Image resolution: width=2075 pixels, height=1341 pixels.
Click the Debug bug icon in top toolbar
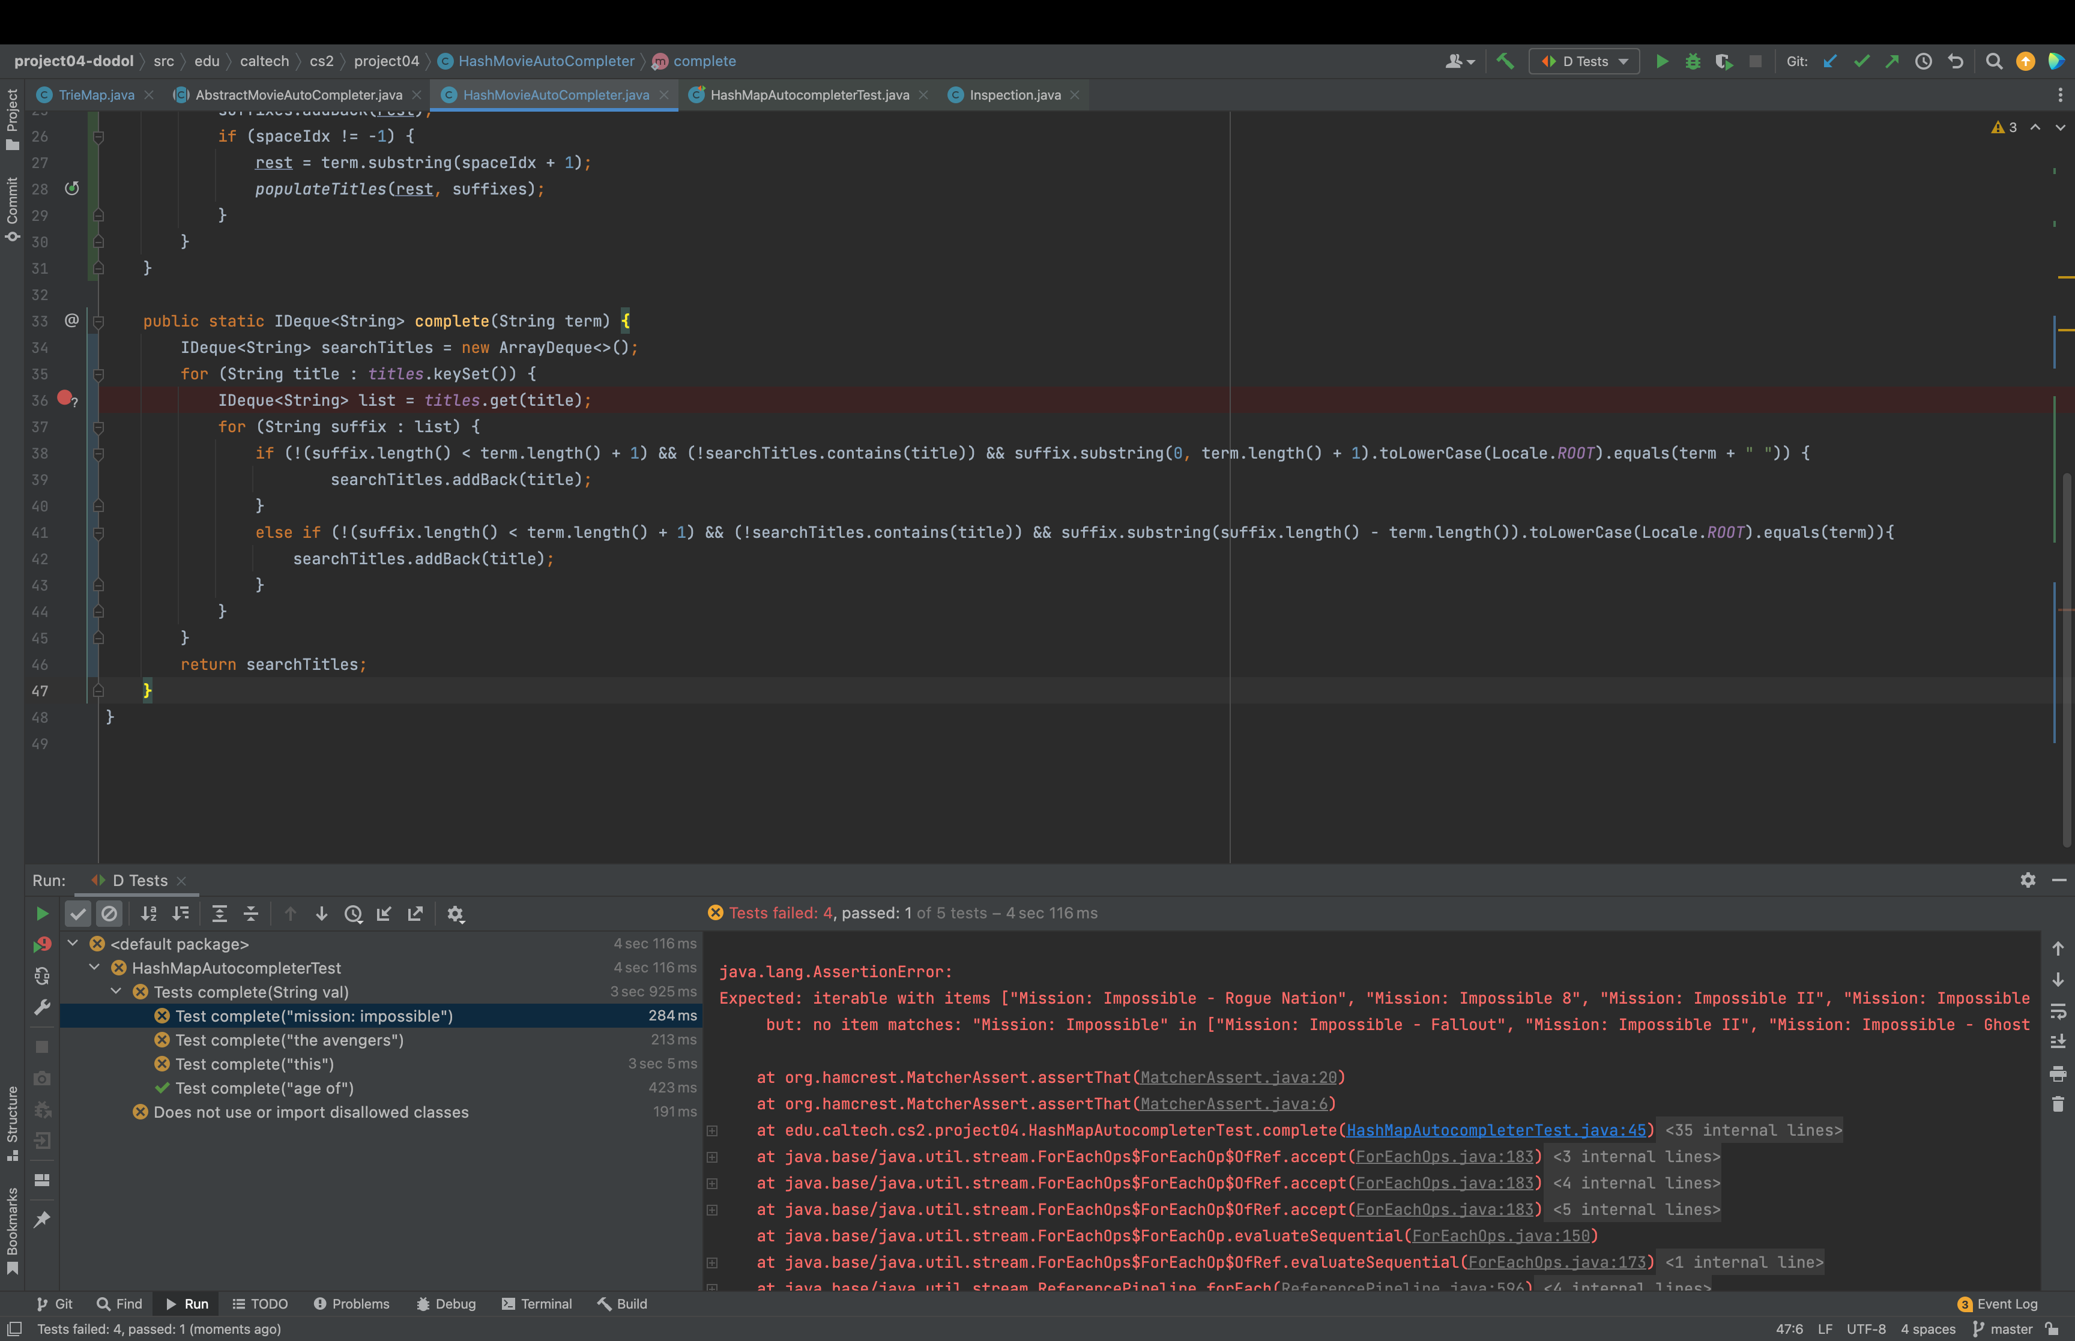(1692, 61)
